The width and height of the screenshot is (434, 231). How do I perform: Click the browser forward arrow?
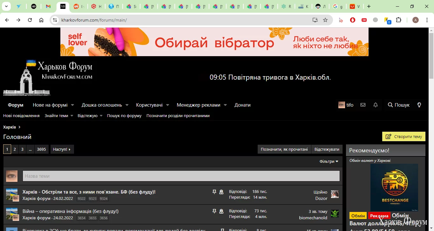pyautogui.click(x=18, y=20)
